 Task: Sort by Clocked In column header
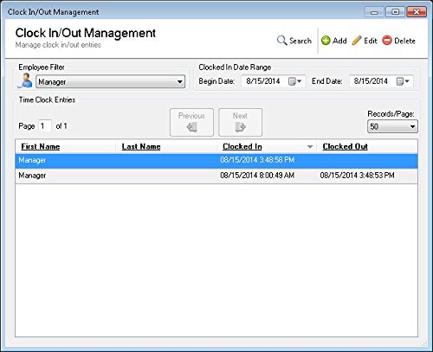(x=242, y=146)
